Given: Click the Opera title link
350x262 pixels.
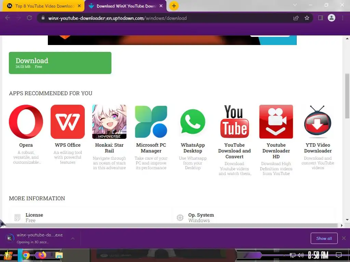Looking at the screenshot, I should (x=26, y=145).
